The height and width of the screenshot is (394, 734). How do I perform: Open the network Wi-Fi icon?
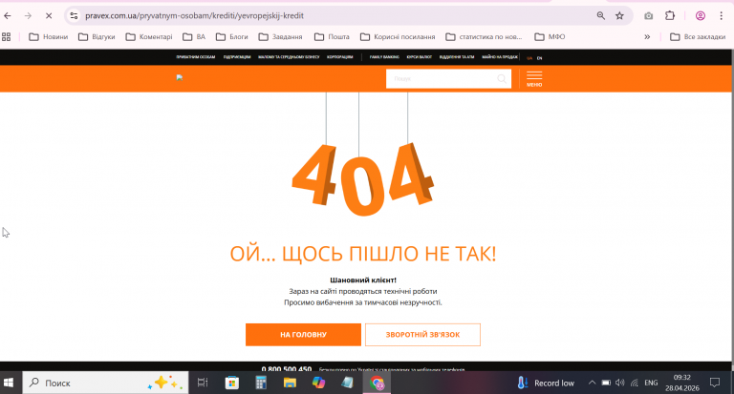(635, 383)
